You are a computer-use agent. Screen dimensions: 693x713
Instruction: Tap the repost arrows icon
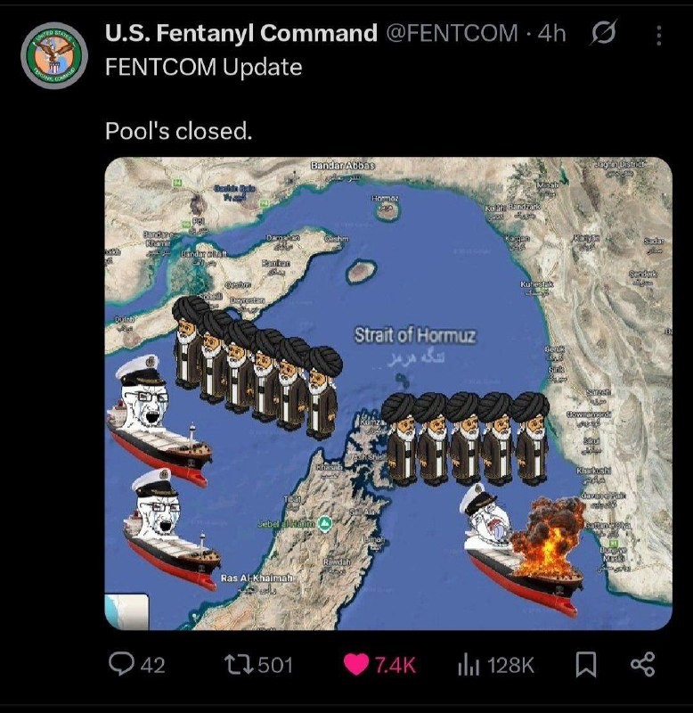coord(238,665)
